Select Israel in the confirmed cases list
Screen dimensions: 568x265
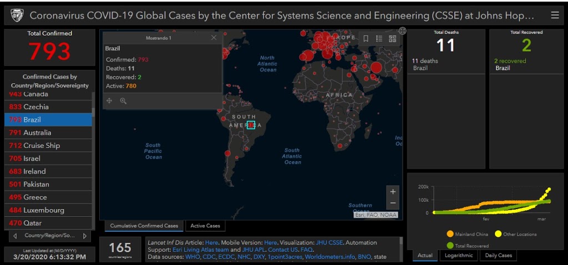tap(32, 159)
